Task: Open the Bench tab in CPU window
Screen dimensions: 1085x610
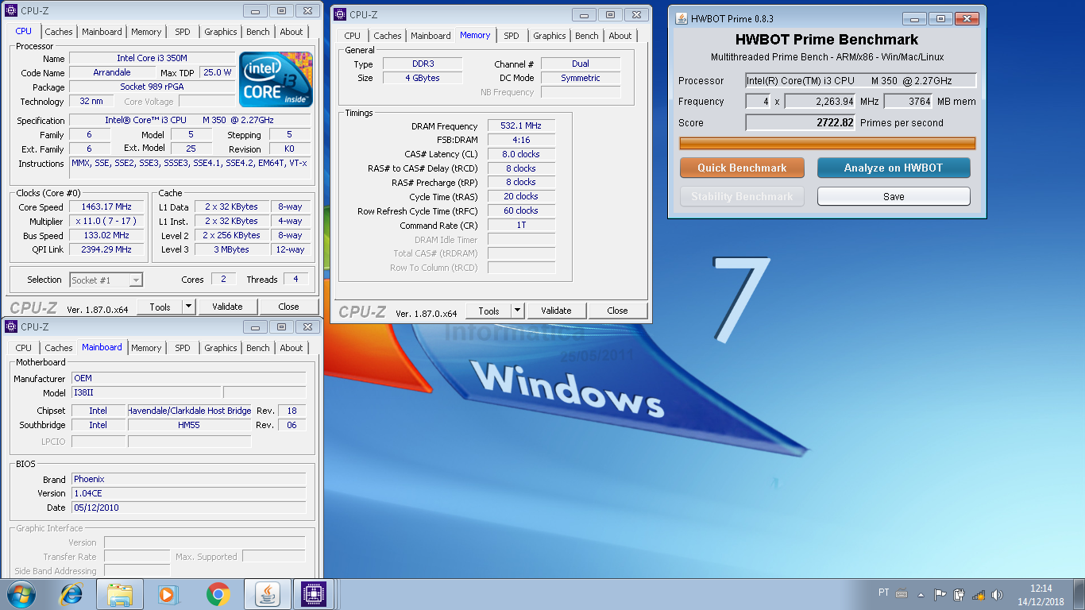Action: 258,32
